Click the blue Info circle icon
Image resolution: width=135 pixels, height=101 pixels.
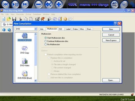(x=4, y=30)
